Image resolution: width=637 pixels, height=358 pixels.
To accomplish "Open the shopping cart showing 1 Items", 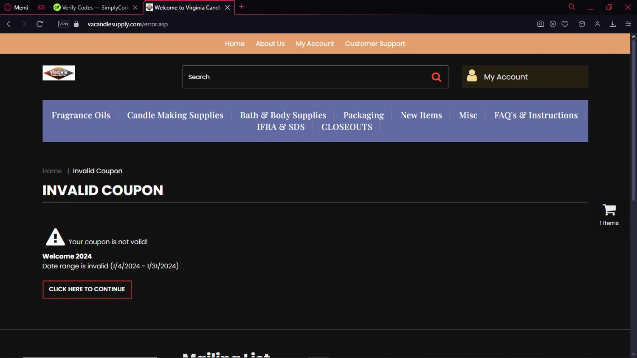I will [609, 215].
